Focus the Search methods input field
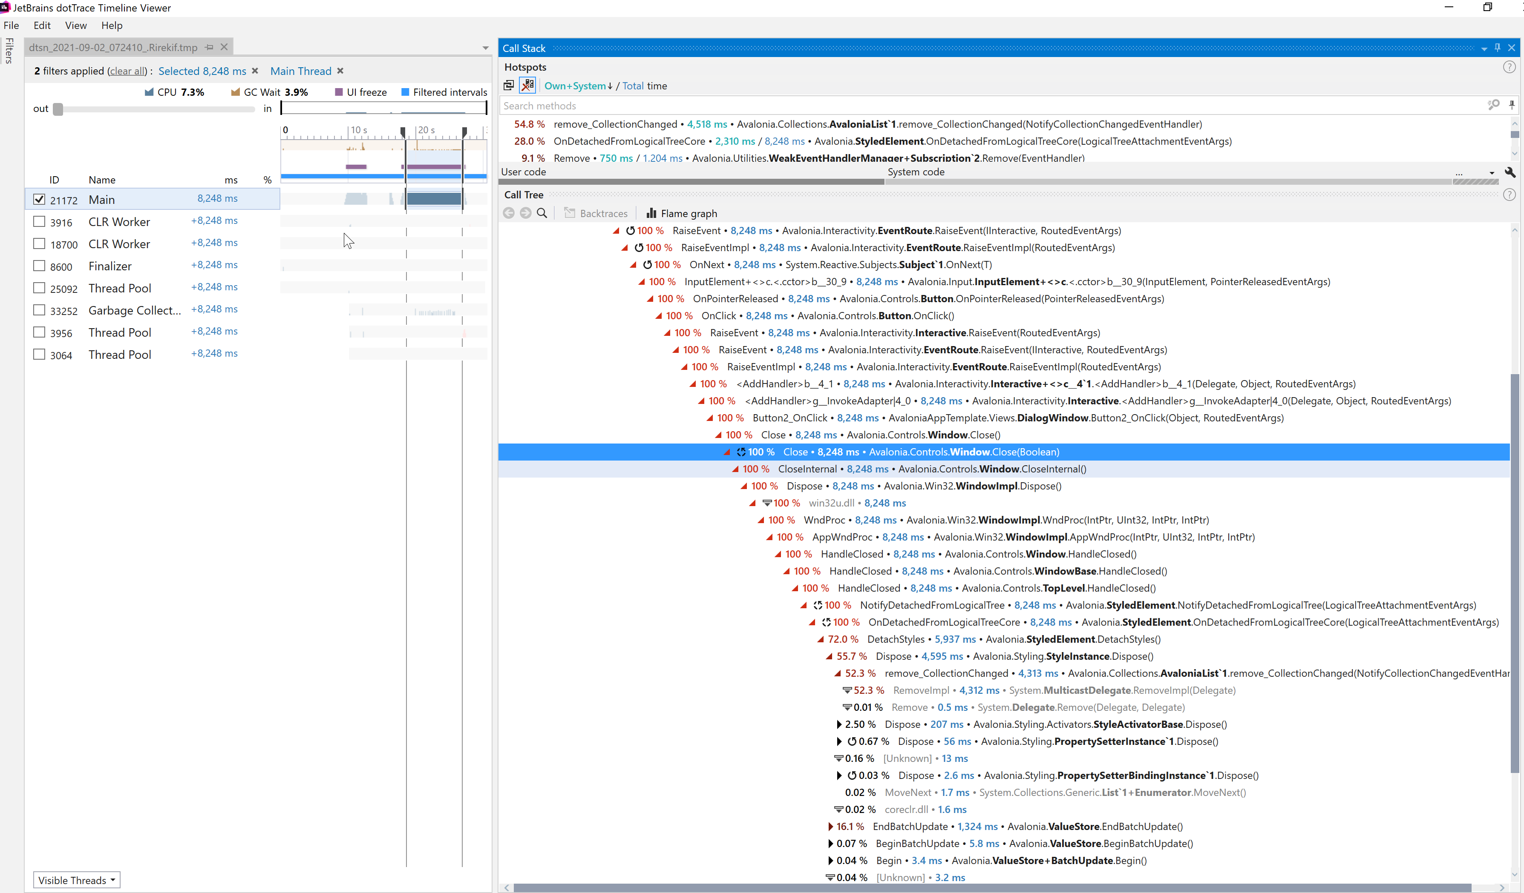Image resolution: width=1524 pixels, height=893 pixels. tap(992, 105)
